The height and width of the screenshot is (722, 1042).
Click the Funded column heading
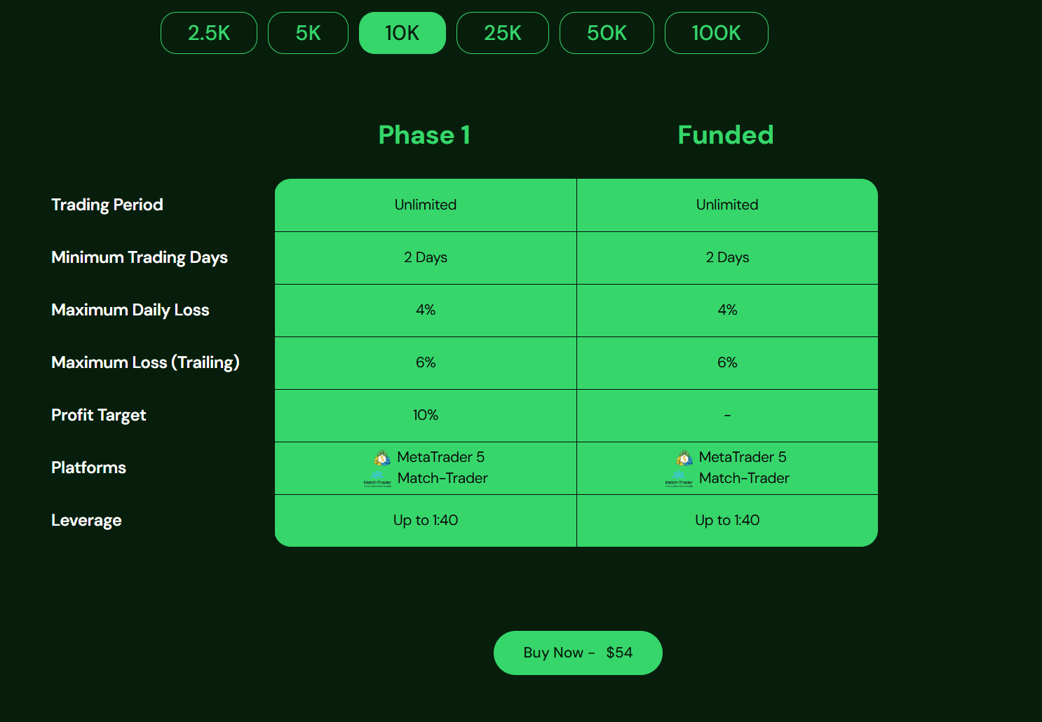pyautogui.click(x=726, y=135)
